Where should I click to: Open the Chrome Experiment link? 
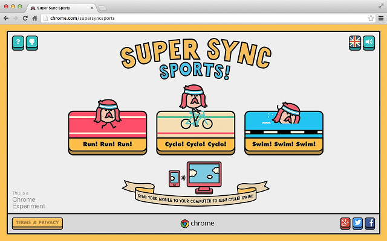(28, 200)
